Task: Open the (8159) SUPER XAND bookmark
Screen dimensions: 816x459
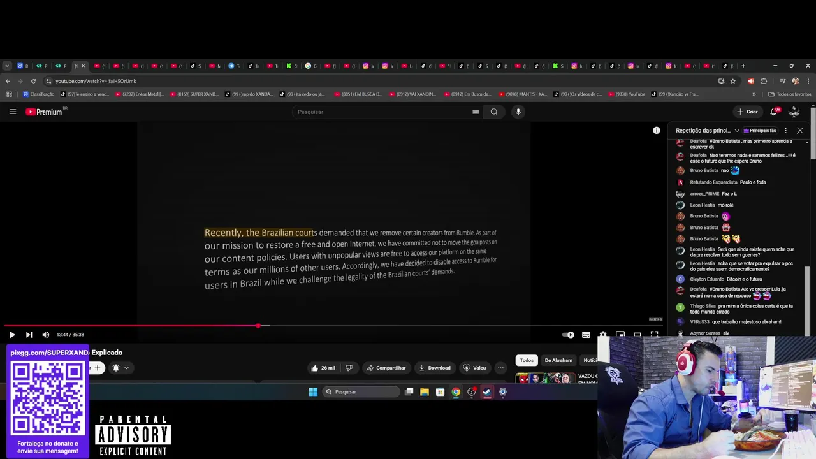Action: (194, 94)
